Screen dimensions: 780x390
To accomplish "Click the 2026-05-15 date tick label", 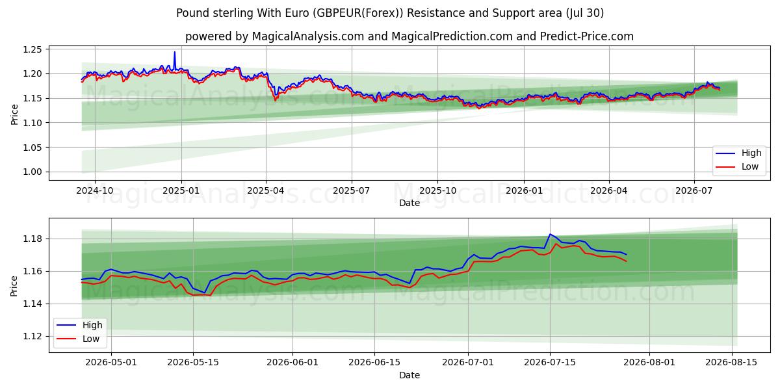I will [x=193, y=363].
